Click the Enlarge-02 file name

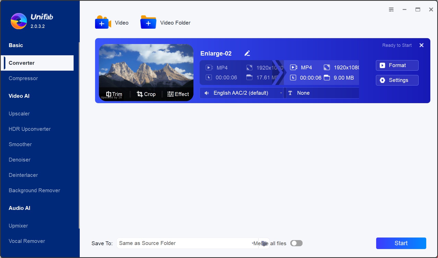pos(216,53)
